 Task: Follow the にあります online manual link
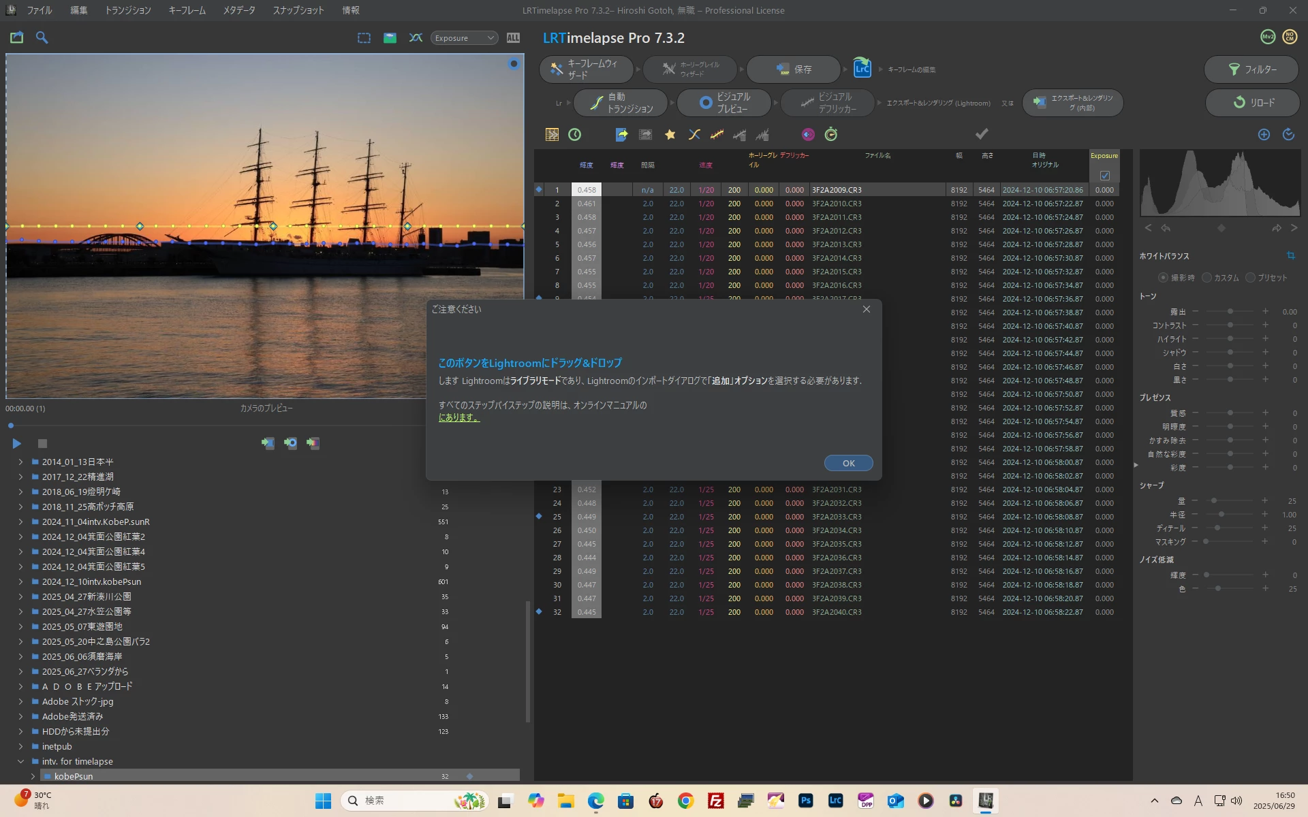[458, 418]
